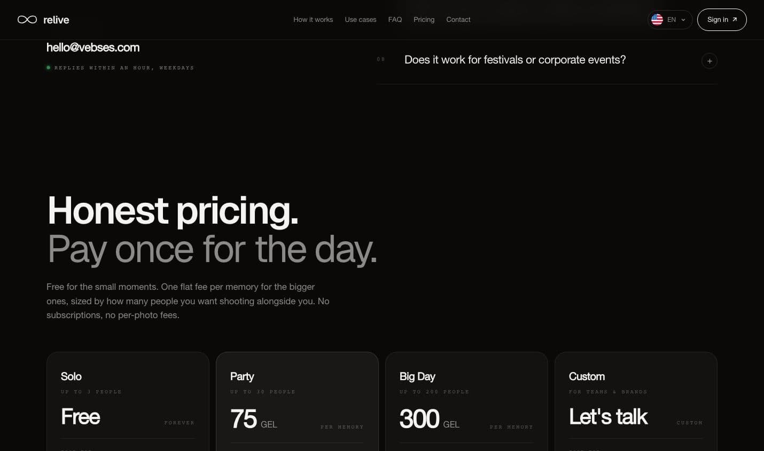This screenshot has height=451, width=764.
Task: Click the relive brand name text
Action: (x=56, y=20)
